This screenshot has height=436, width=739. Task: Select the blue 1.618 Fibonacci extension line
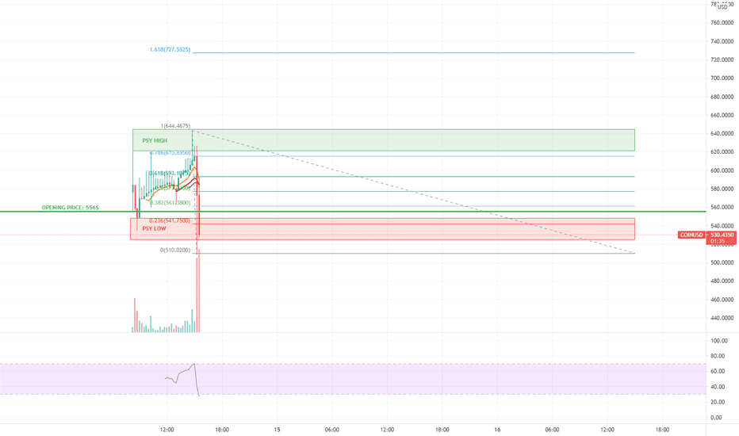coord(413,53)
